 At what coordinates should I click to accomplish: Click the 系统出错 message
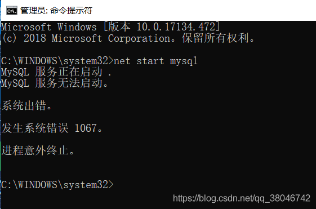27,105
